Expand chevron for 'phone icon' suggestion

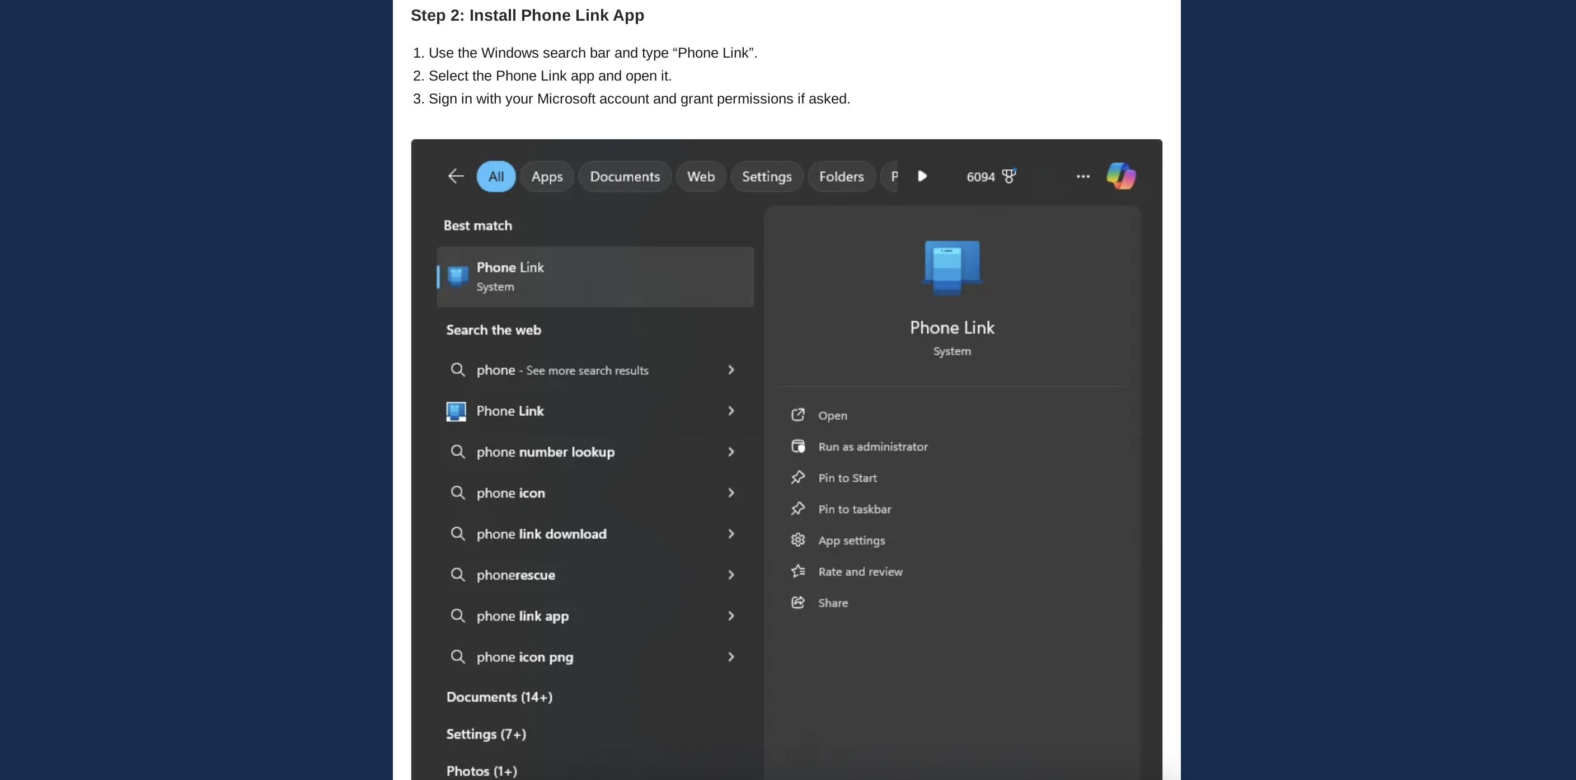click(x=730, y=492)
